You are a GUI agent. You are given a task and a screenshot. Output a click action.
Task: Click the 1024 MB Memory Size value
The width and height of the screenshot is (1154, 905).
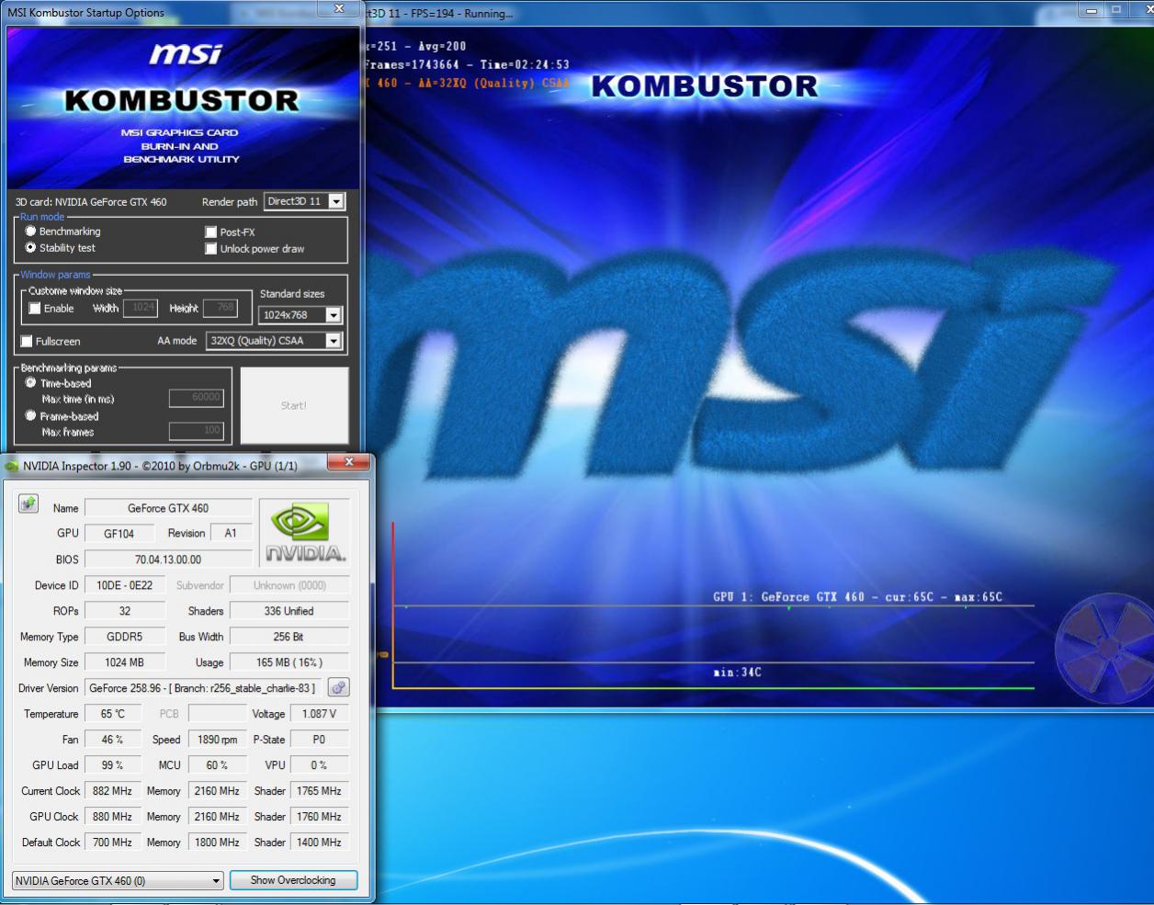point(125,662)
